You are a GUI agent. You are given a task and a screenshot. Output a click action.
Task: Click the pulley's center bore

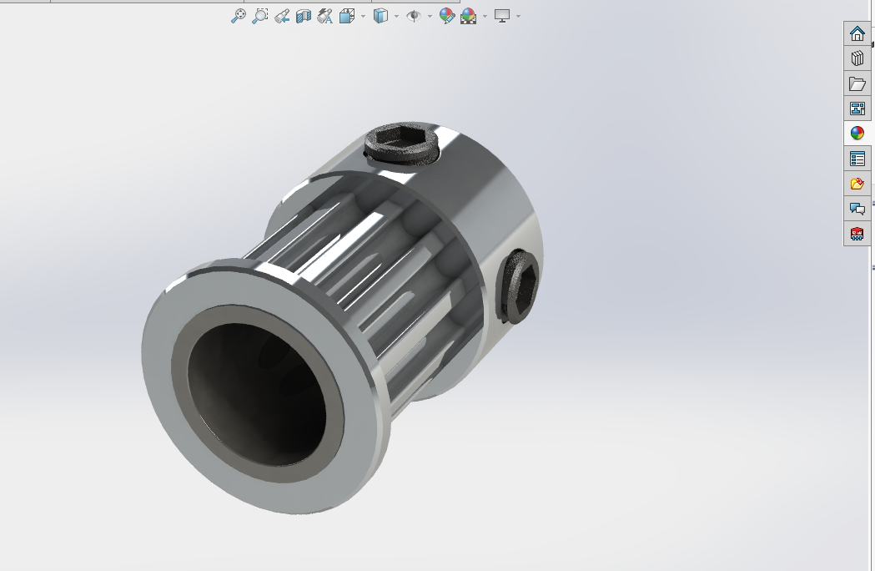[x=256, y=394]
